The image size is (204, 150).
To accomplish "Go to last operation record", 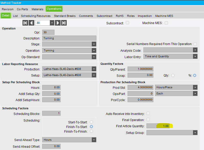I will 64,23.
